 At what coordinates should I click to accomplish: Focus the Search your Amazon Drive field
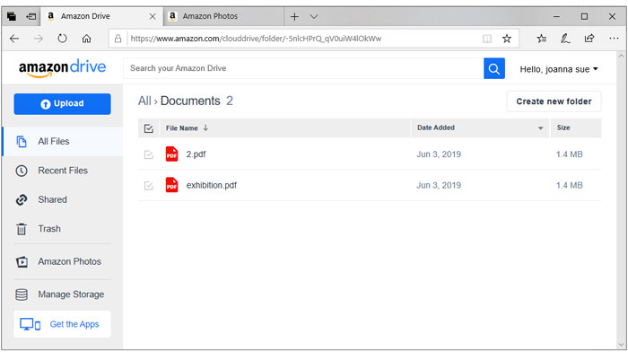click(x=303, y=68)
